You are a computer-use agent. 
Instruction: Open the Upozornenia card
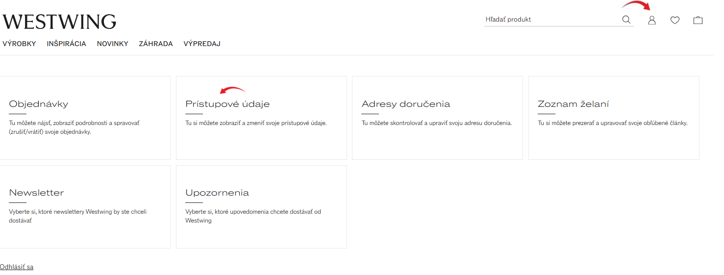[x=261, y=206]
